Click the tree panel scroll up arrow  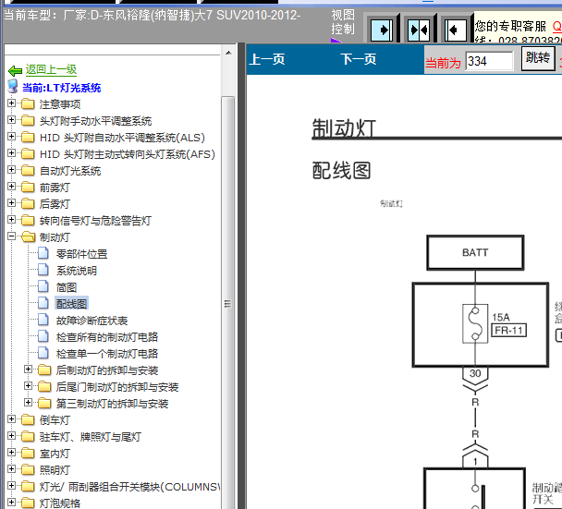pyautogui.click(x=228, y=53)
